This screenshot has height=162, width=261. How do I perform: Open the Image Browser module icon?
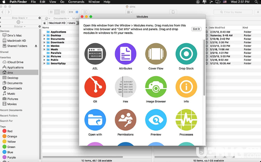[x=156, y=87]
